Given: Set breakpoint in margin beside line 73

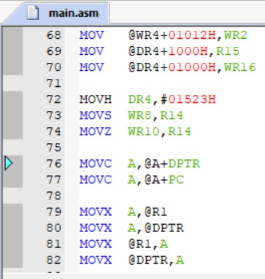Looking at the screenshot, I should 13,116.
